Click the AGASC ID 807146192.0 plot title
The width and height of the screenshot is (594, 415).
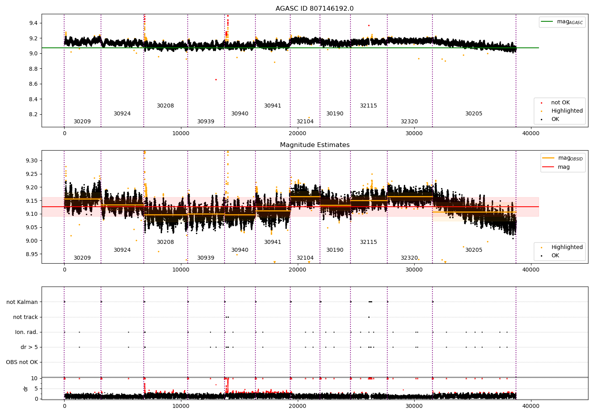tap(314, 9)
